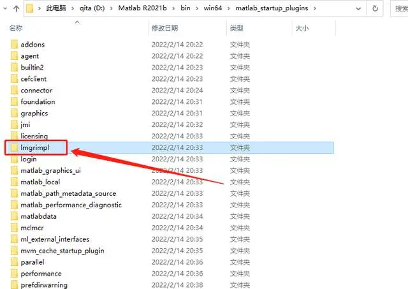The height and width of the screenshot is (289, 408).
Task: Refresh the current folder view
Action: pos(375,8)
